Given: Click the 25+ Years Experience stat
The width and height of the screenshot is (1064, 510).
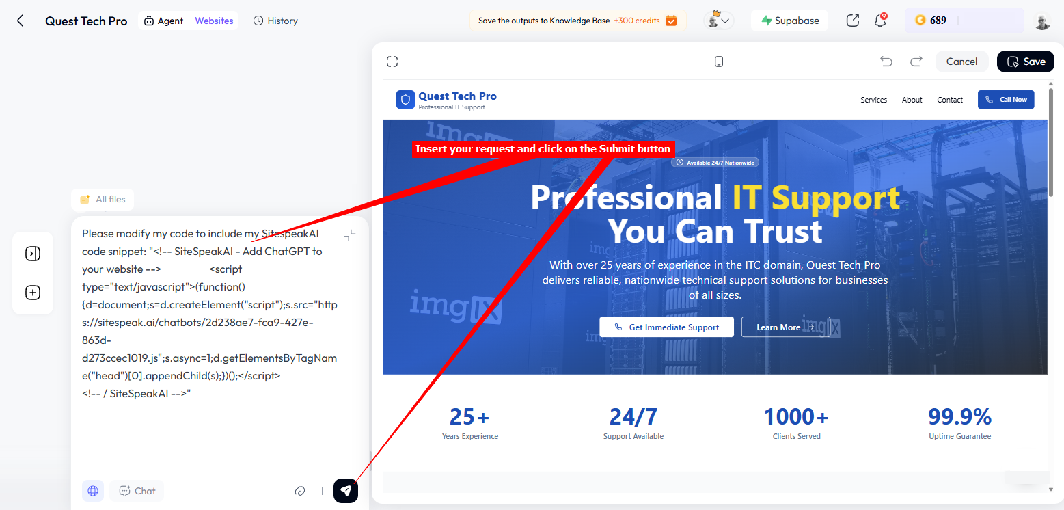Looking at the screenshot, I should (470, 423).
